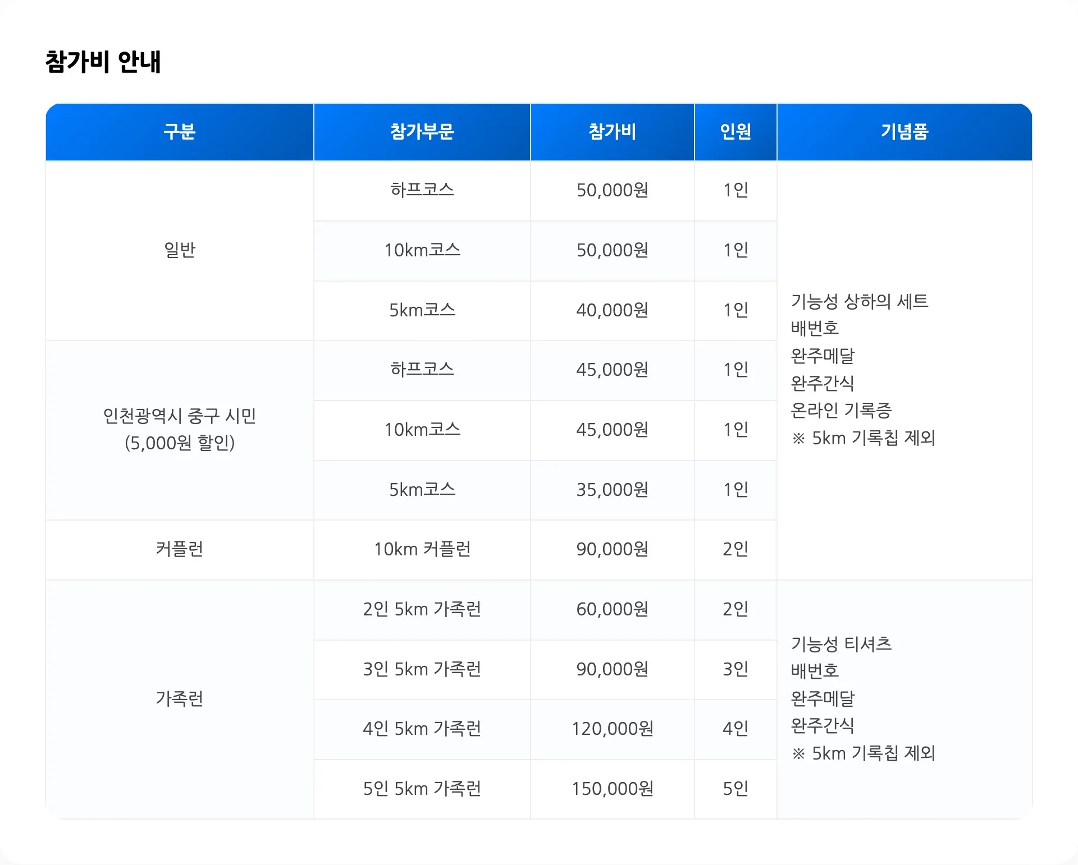
Task: Click the 10km 커플런 entry
Action: pyautogui.click(x=422, y=549)
